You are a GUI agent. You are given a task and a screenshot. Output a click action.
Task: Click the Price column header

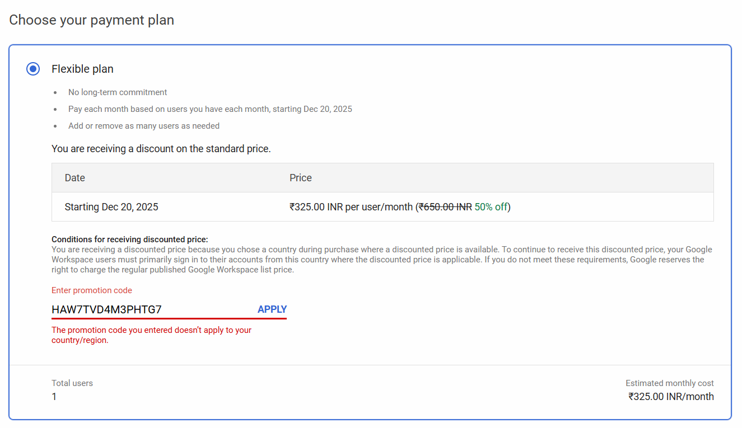(x=300, y=177)
